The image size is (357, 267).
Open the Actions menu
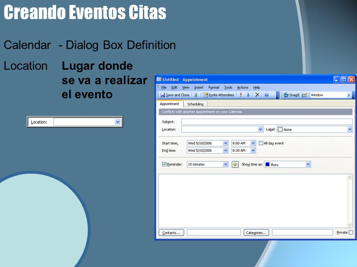click(243, 88)
